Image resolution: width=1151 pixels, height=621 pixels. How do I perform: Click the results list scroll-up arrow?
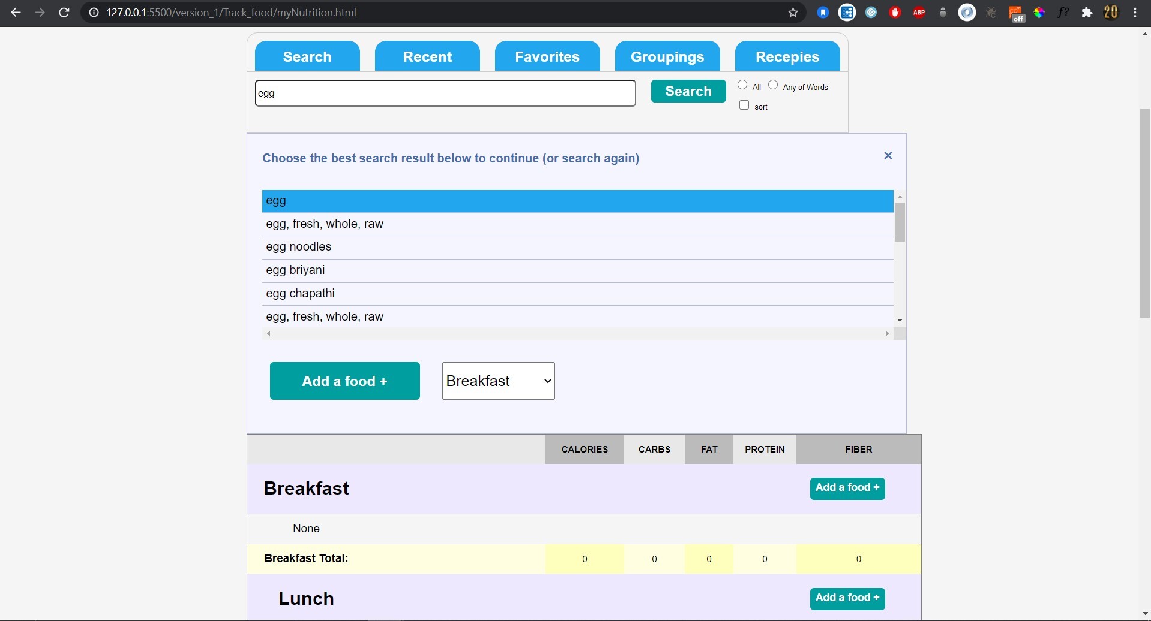[x=900, y=197]
